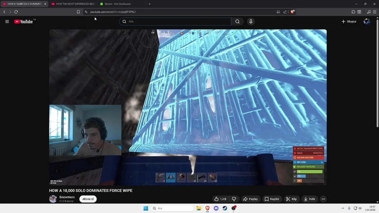
Task: Click the video player to pause
Action: [188, 107]
